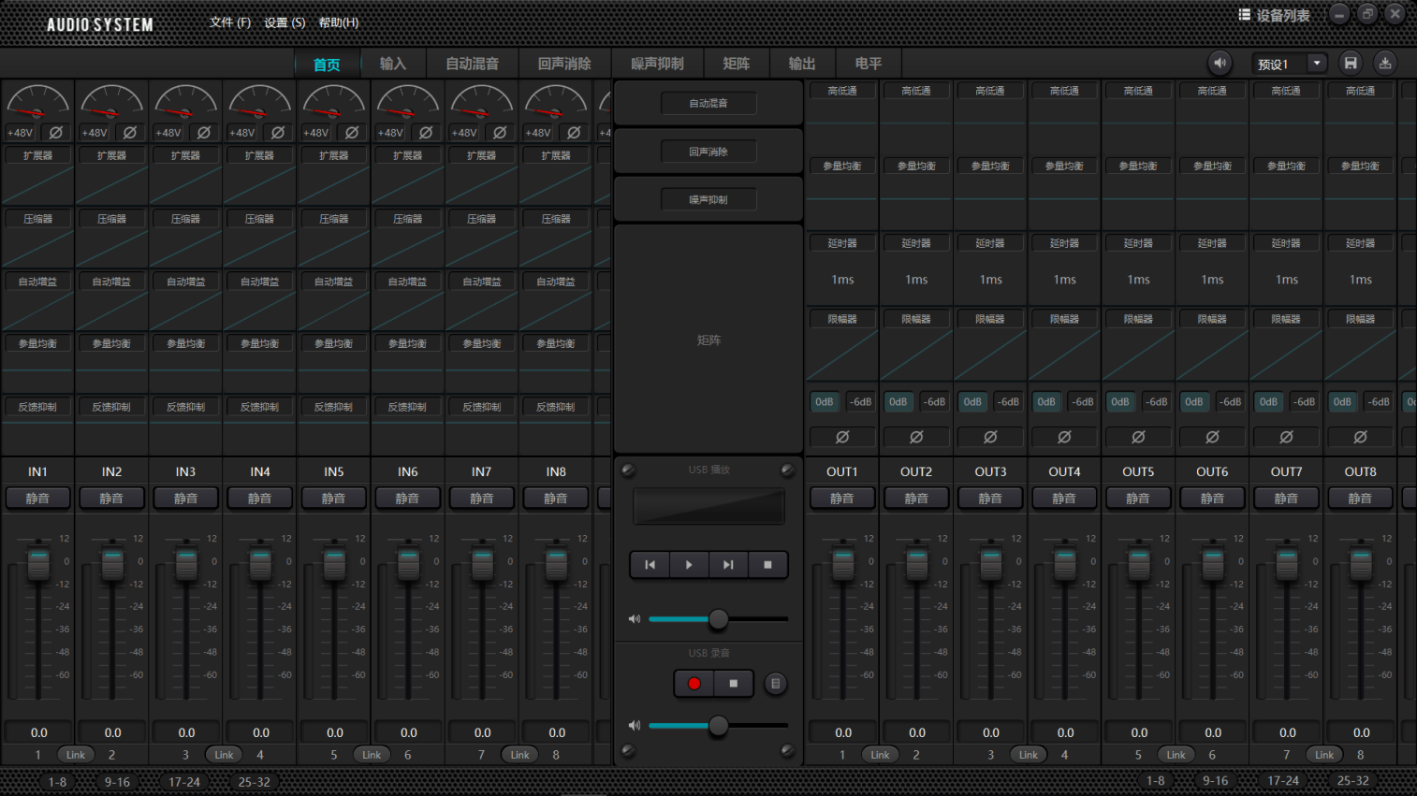
Task: Open the 文件 (F) menu
Action: click(x=229, y=22)
